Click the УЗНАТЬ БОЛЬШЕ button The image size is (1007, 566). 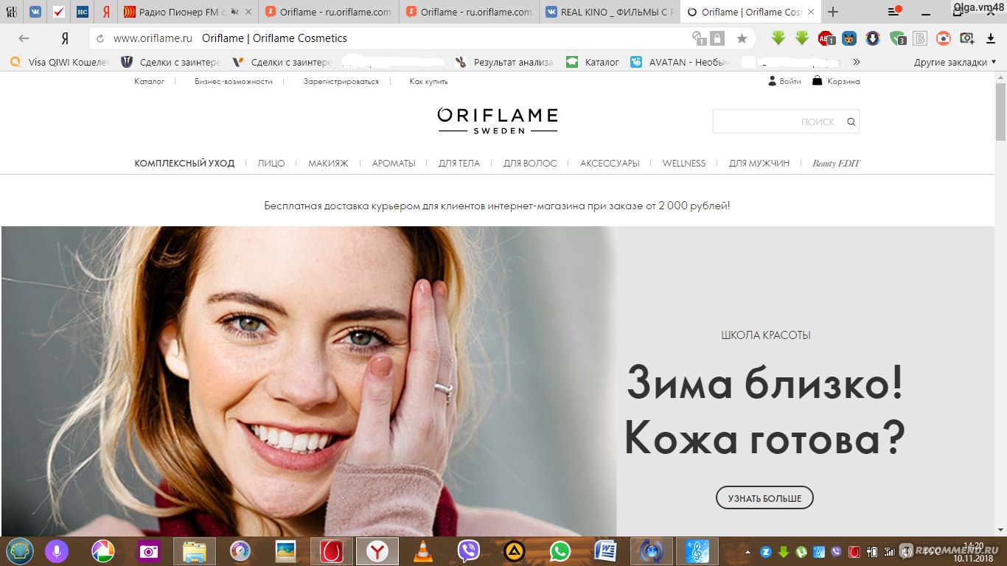tap(764, 498)
